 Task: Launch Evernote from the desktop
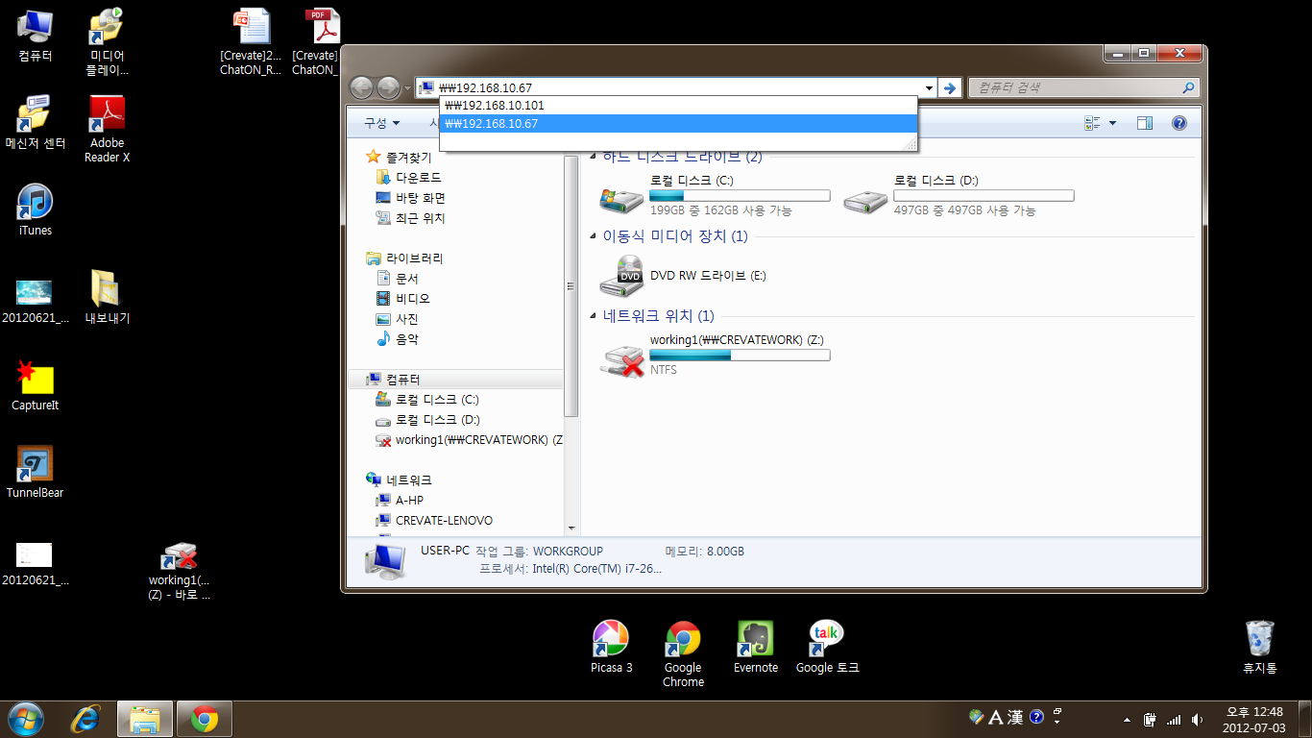(x=756, y=647)
